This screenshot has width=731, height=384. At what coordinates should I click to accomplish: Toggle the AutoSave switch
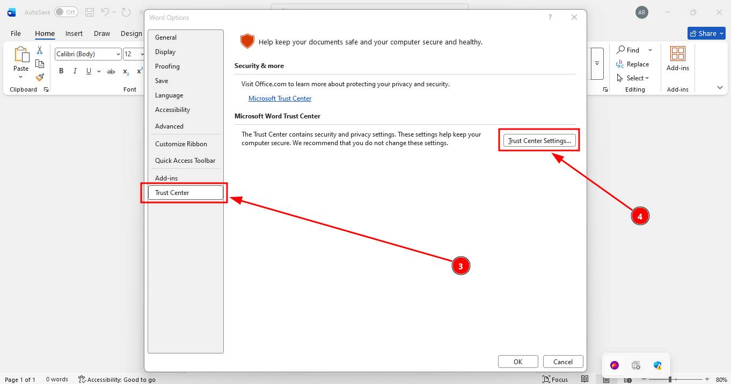coord(66,12)
